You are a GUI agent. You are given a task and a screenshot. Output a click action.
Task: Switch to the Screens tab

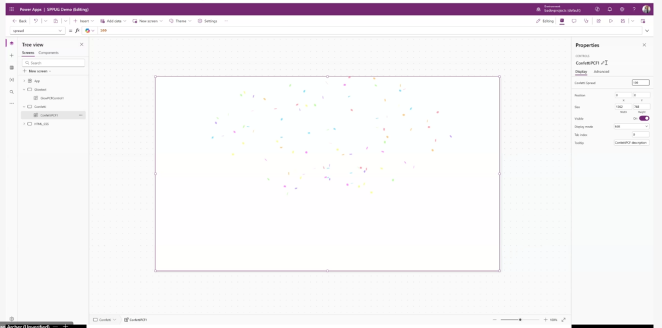click(x=28, y=53)
